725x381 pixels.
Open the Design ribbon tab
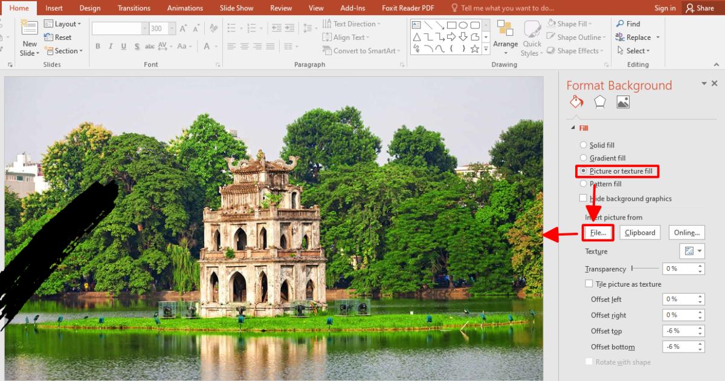89,8
